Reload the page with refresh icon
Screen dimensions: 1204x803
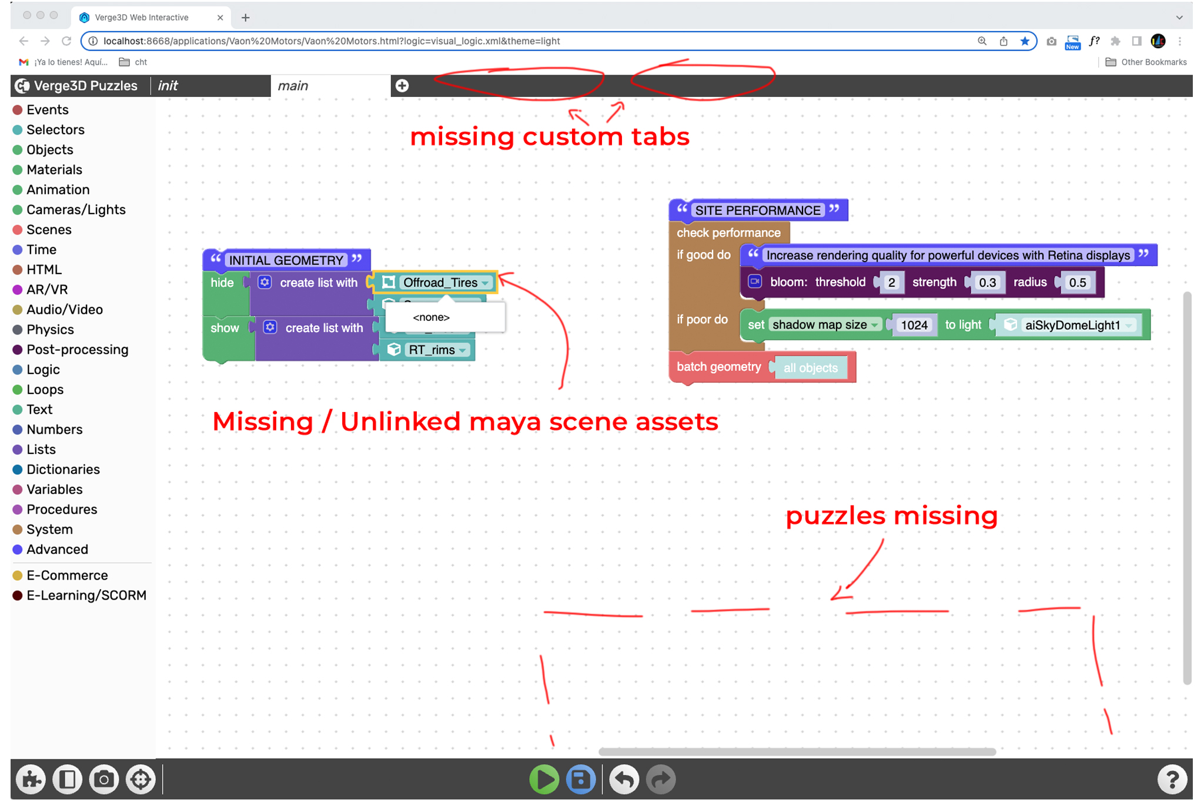point(66,41)
